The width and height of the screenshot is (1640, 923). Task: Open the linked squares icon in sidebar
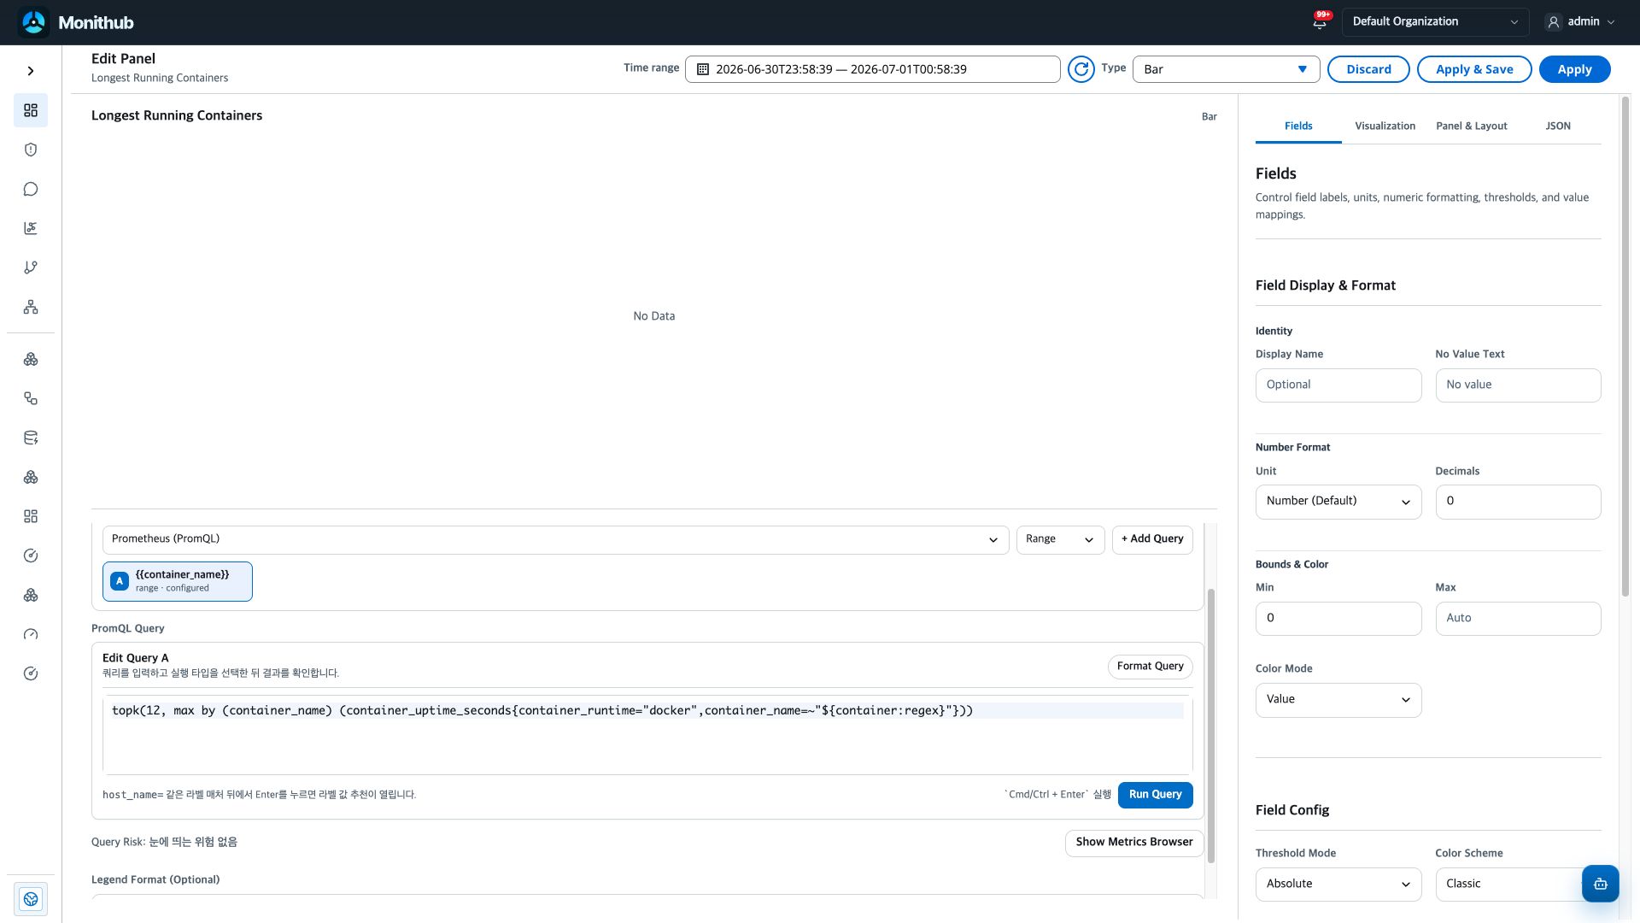point(31,398)
